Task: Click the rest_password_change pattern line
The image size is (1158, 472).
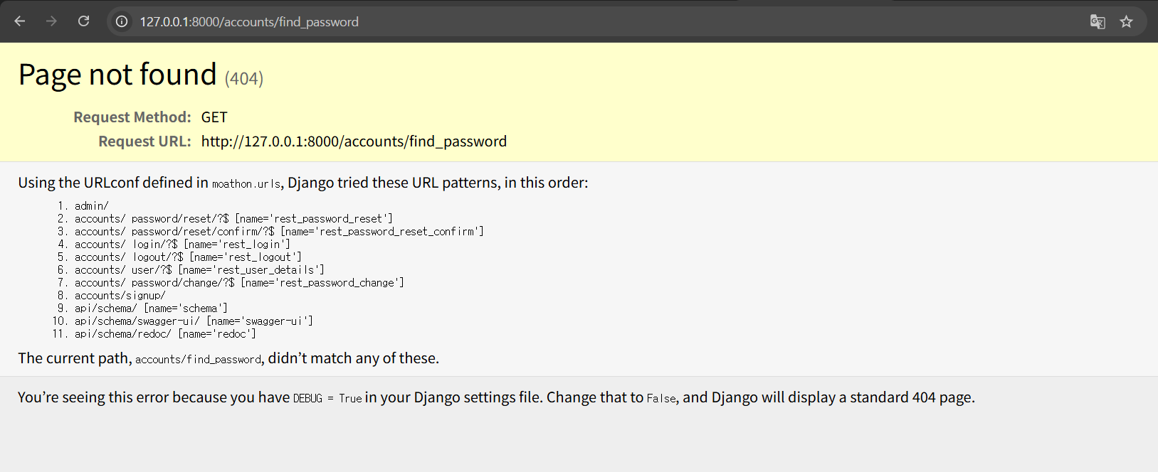Action: 239,283
